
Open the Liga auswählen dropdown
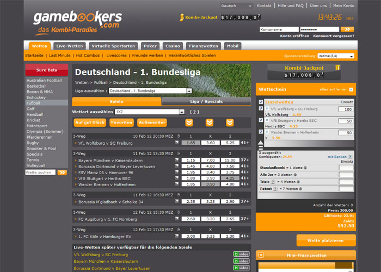coord(150,91)
